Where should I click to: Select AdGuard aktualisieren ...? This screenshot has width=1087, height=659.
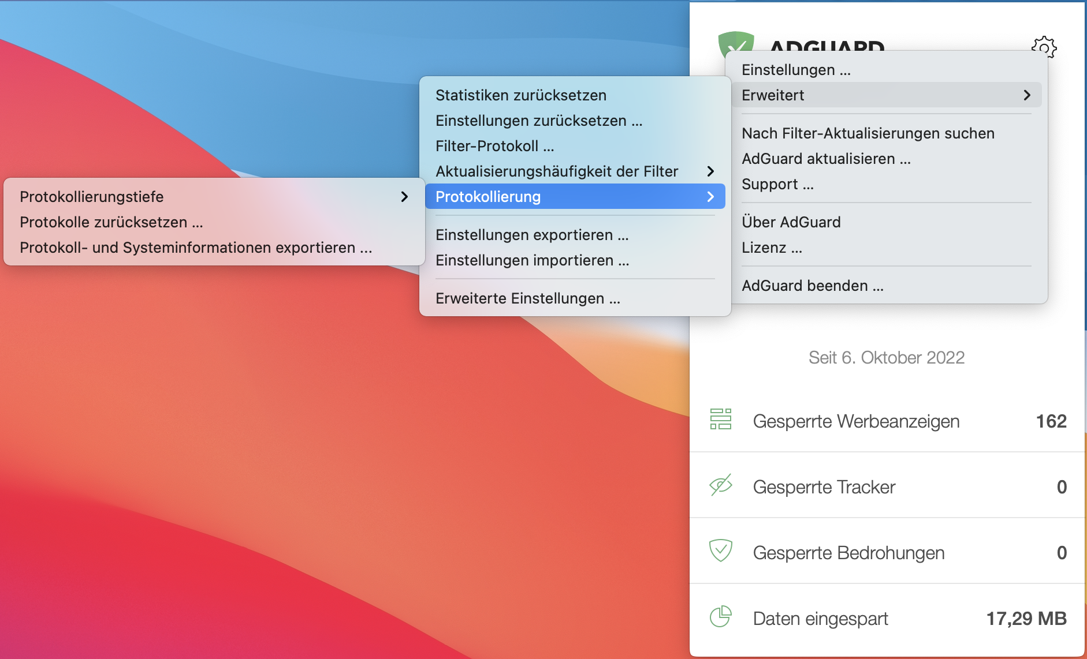tap(887, 159)
